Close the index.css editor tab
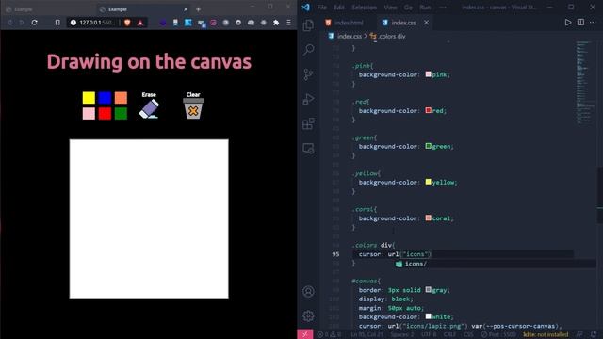This screenshot has height=339, width=603. click(426, 23)
